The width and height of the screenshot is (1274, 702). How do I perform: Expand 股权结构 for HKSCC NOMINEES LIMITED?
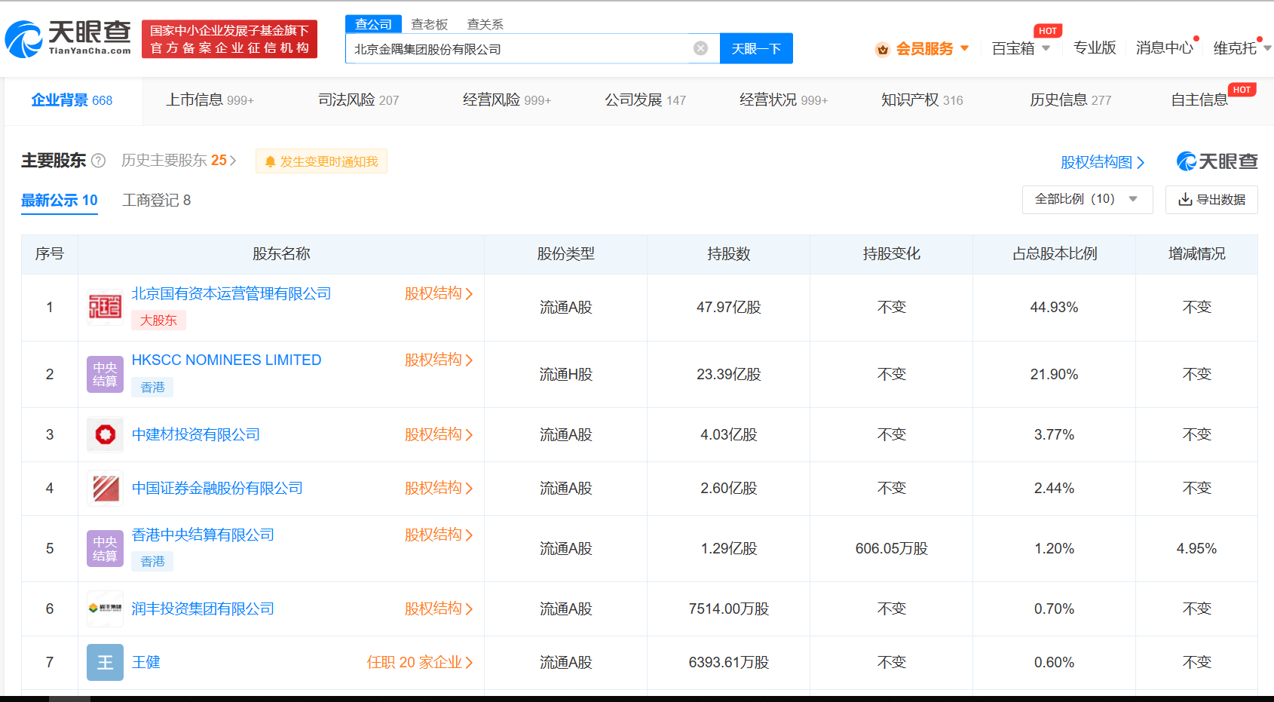click(439, 360)
